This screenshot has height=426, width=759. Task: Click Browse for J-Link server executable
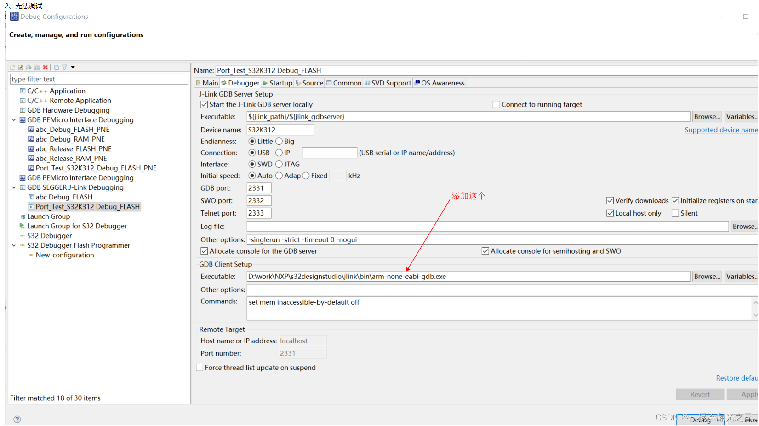(x=707, y=117)
